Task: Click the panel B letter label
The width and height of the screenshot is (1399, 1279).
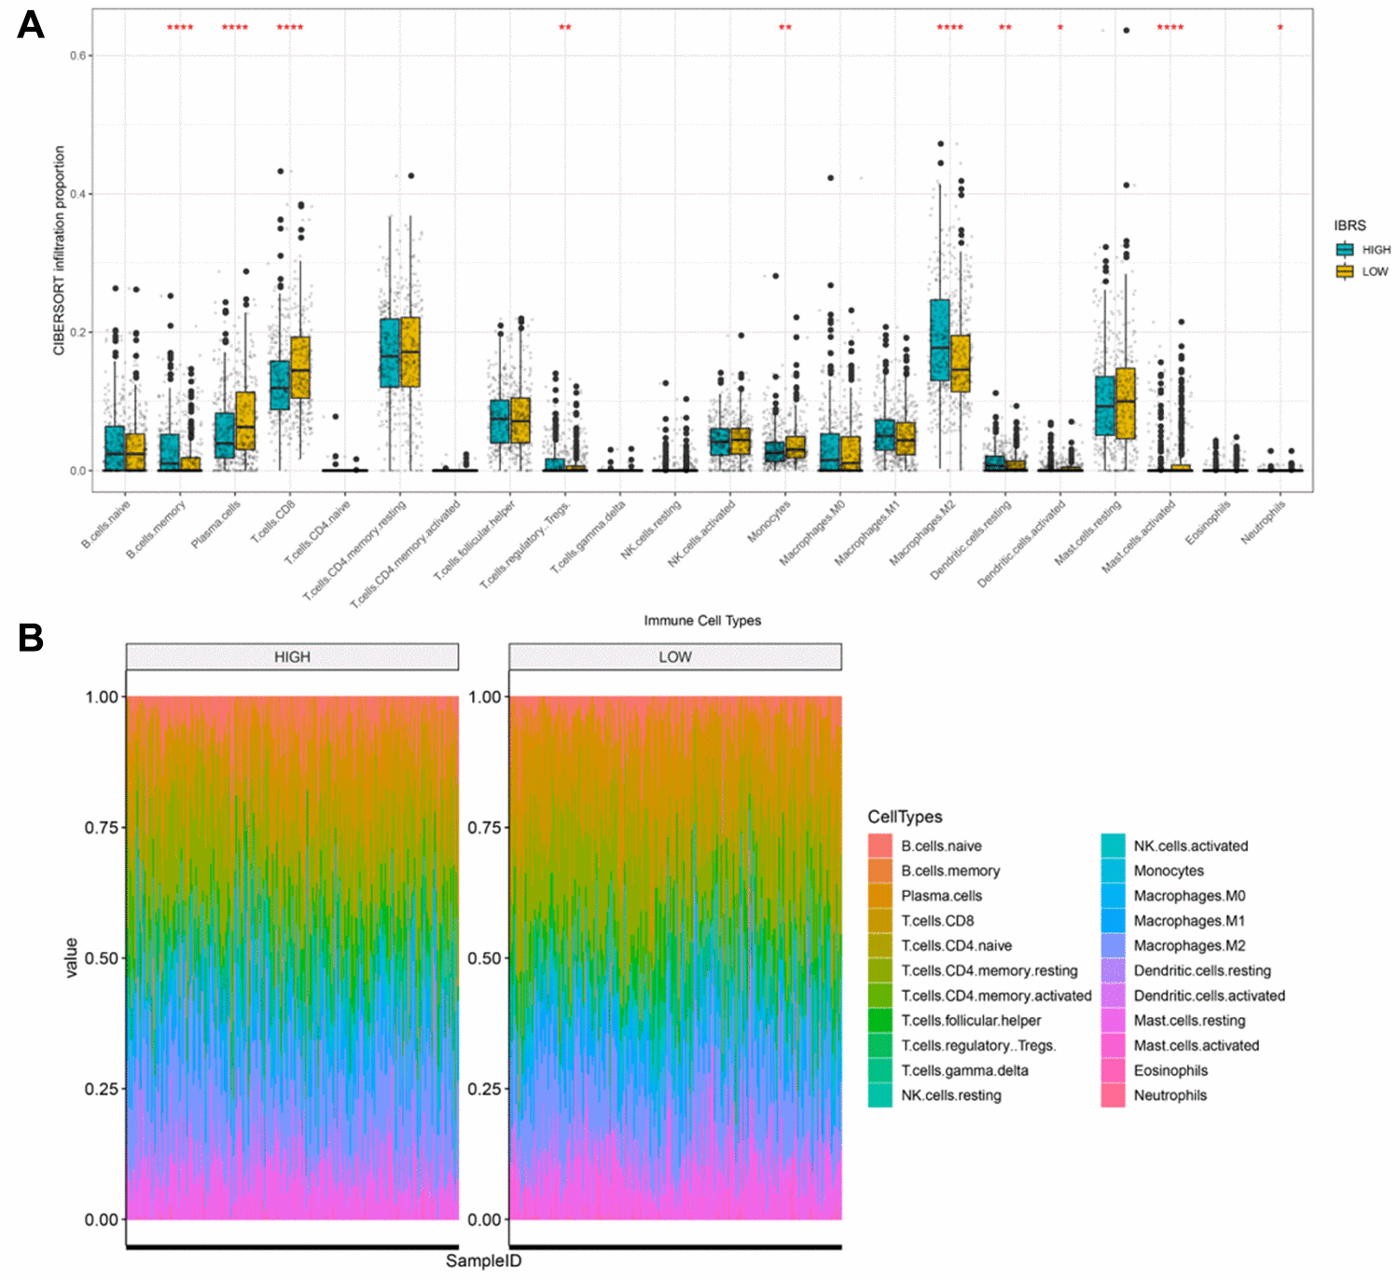Action: (31, 638)
